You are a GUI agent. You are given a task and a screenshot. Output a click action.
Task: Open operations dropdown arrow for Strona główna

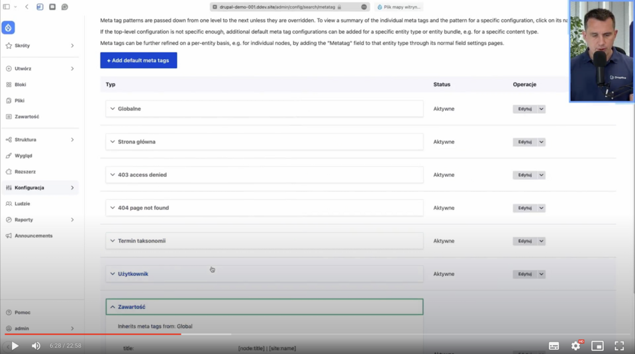[541, 142]
